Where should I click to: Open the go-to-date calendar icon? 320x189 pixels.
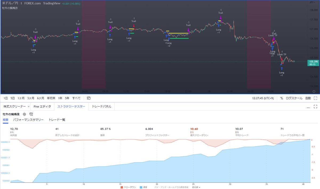coord(89,98)
